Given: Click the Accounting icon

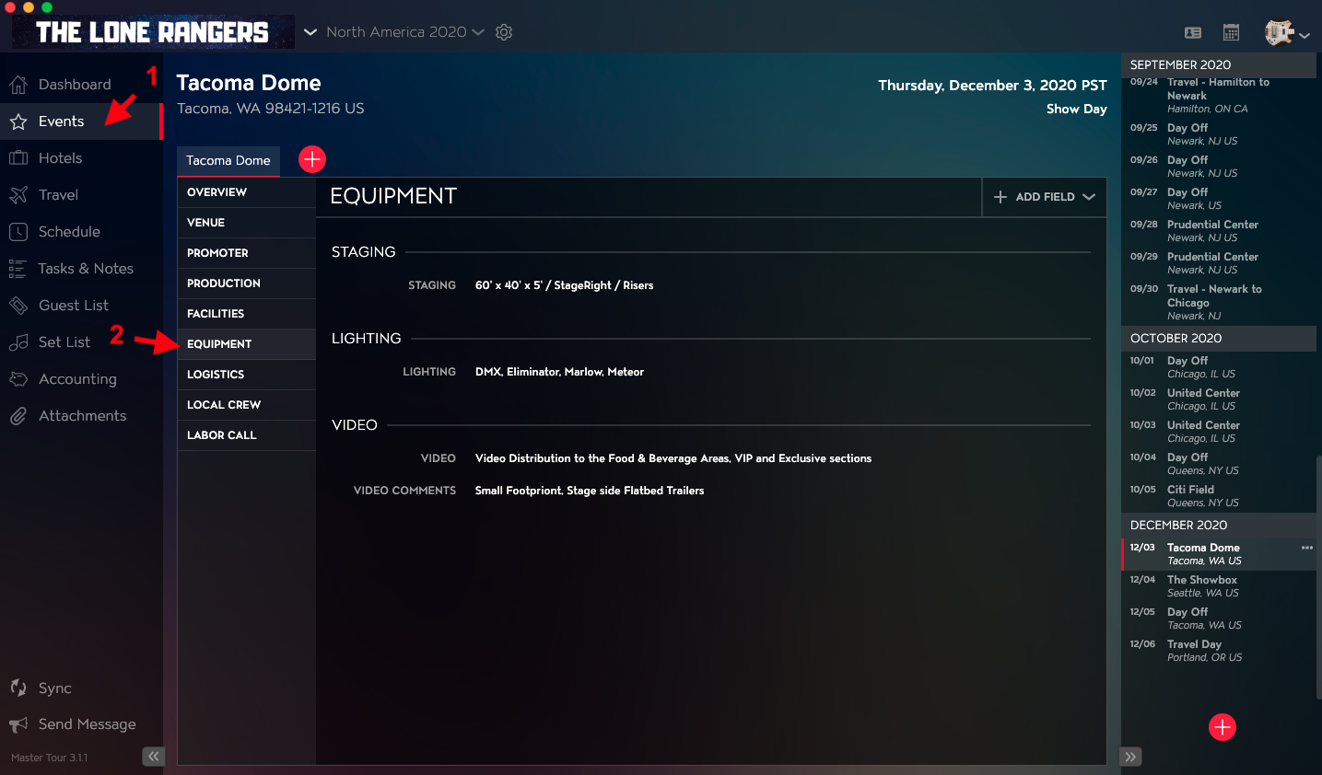Looking at the screenshot, I should (x=18, y=379).
